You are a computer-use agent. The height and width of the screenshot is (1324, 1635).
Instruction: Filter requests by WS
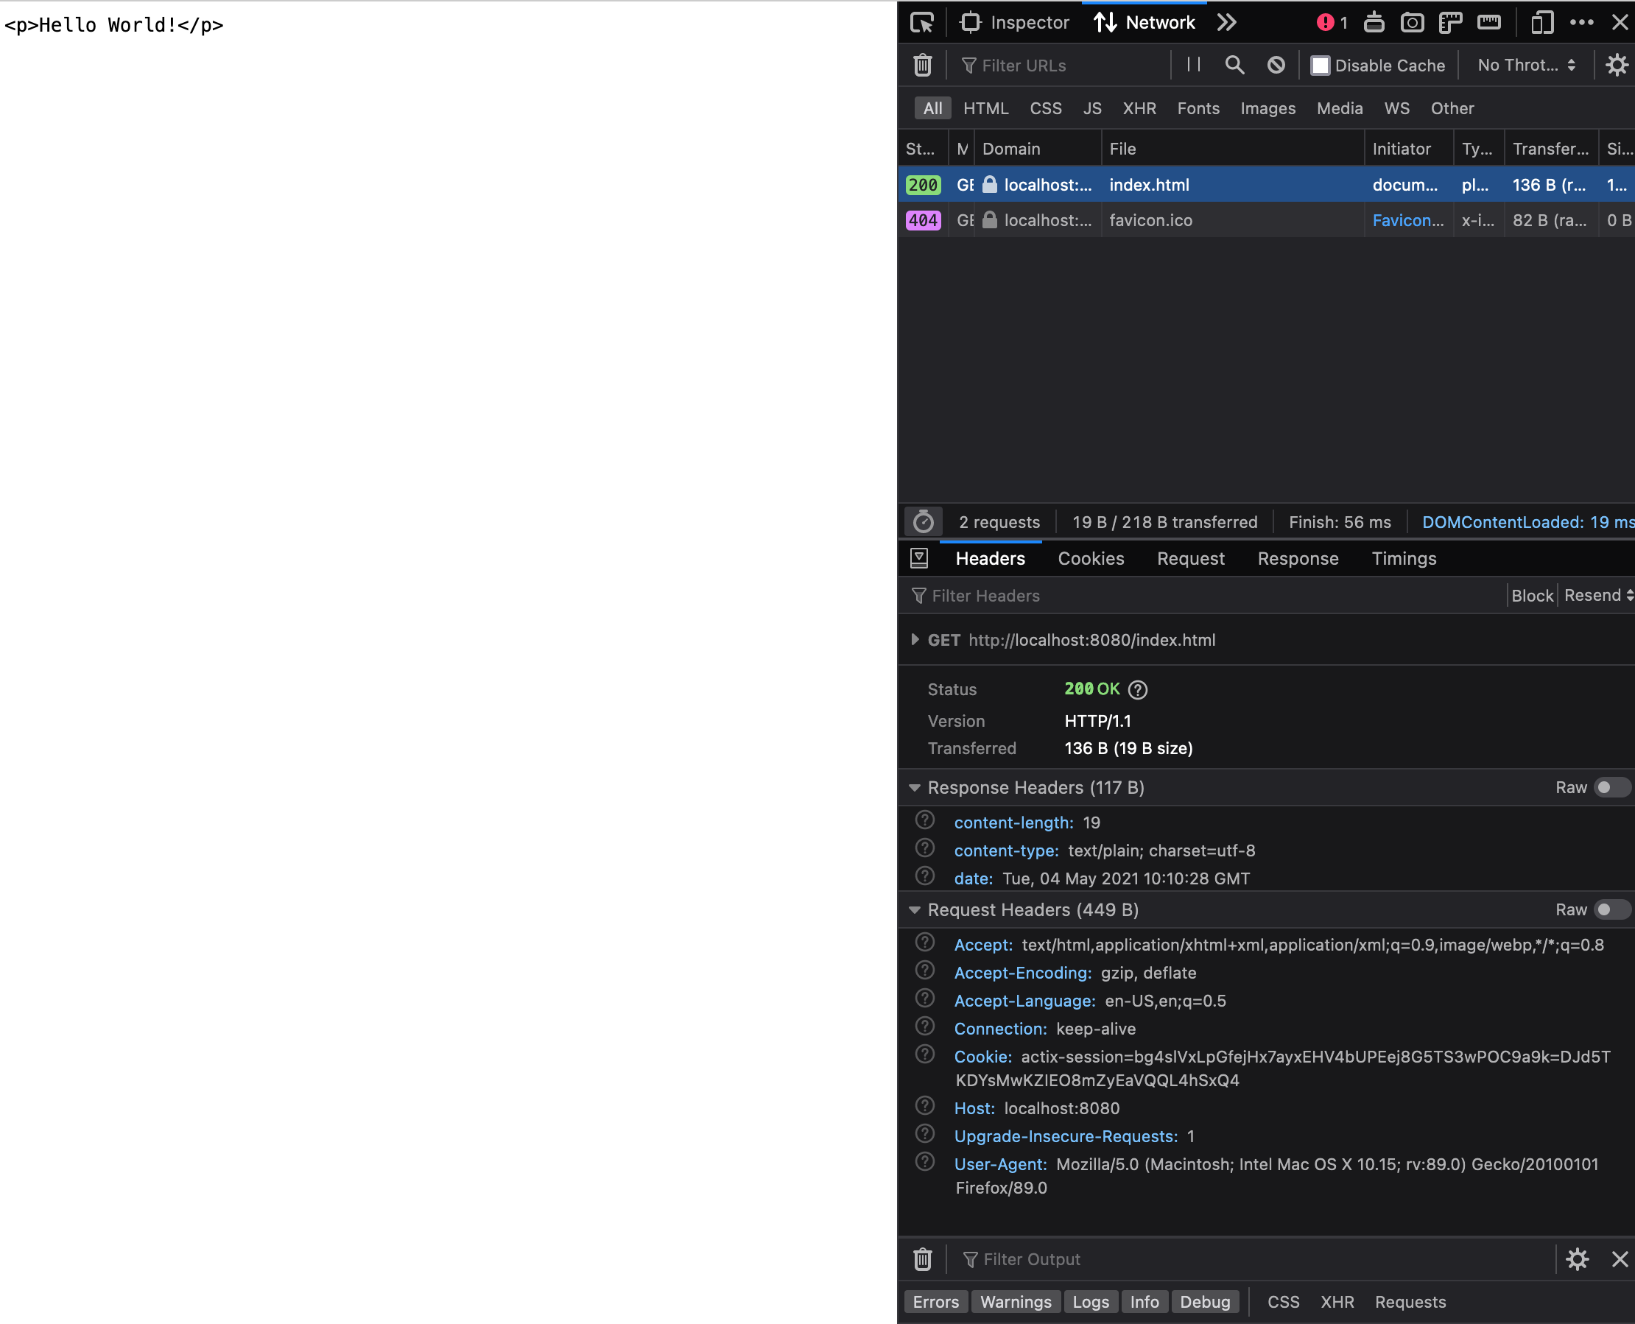tap(1397, 108)
